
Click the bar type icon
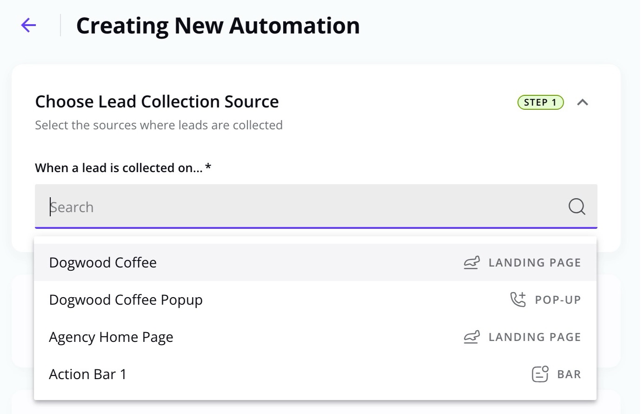click(540, 374)
